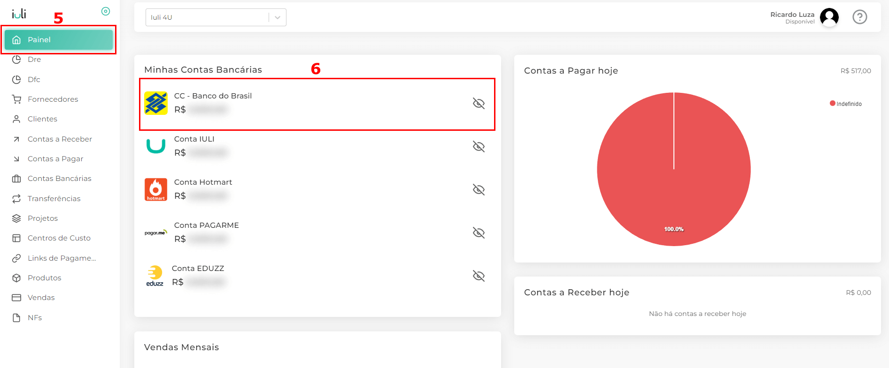Open the Conta PAGARME account entry

[206, 225]
